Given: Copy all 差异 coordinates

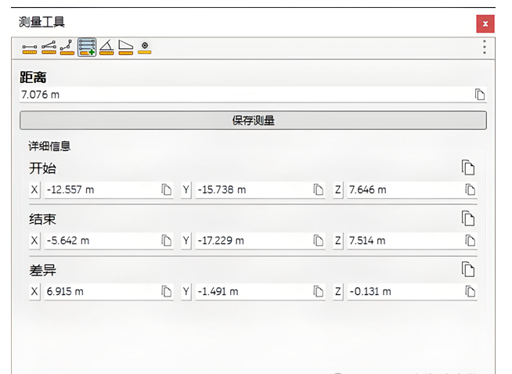Looking at the screenshot, I should click(x=468, y=269).
